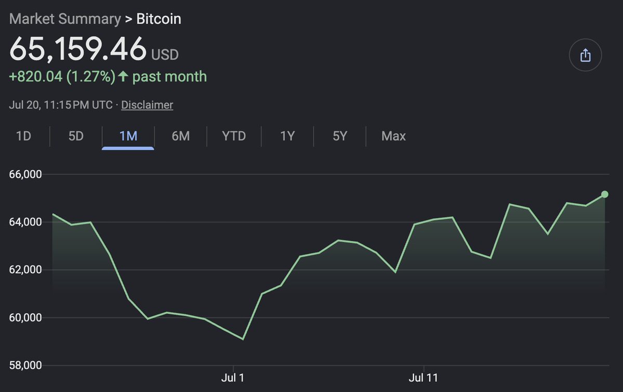The image size is (623, 392).
Task: Click the Jul 1 axis label
Action: [x=232, y=377]
